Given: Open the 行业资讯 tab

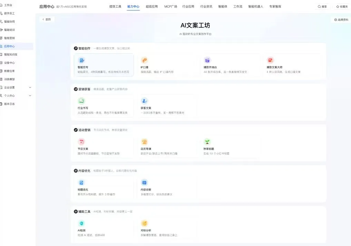Looking at the screenshot, I should pyautogui.click(x=206, y=7).
